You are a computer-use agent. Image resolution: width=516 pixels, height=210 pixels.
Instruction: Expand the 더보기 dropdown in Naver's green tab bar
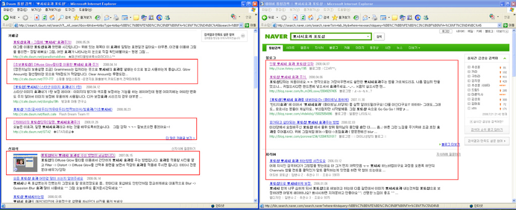point(414,48)
